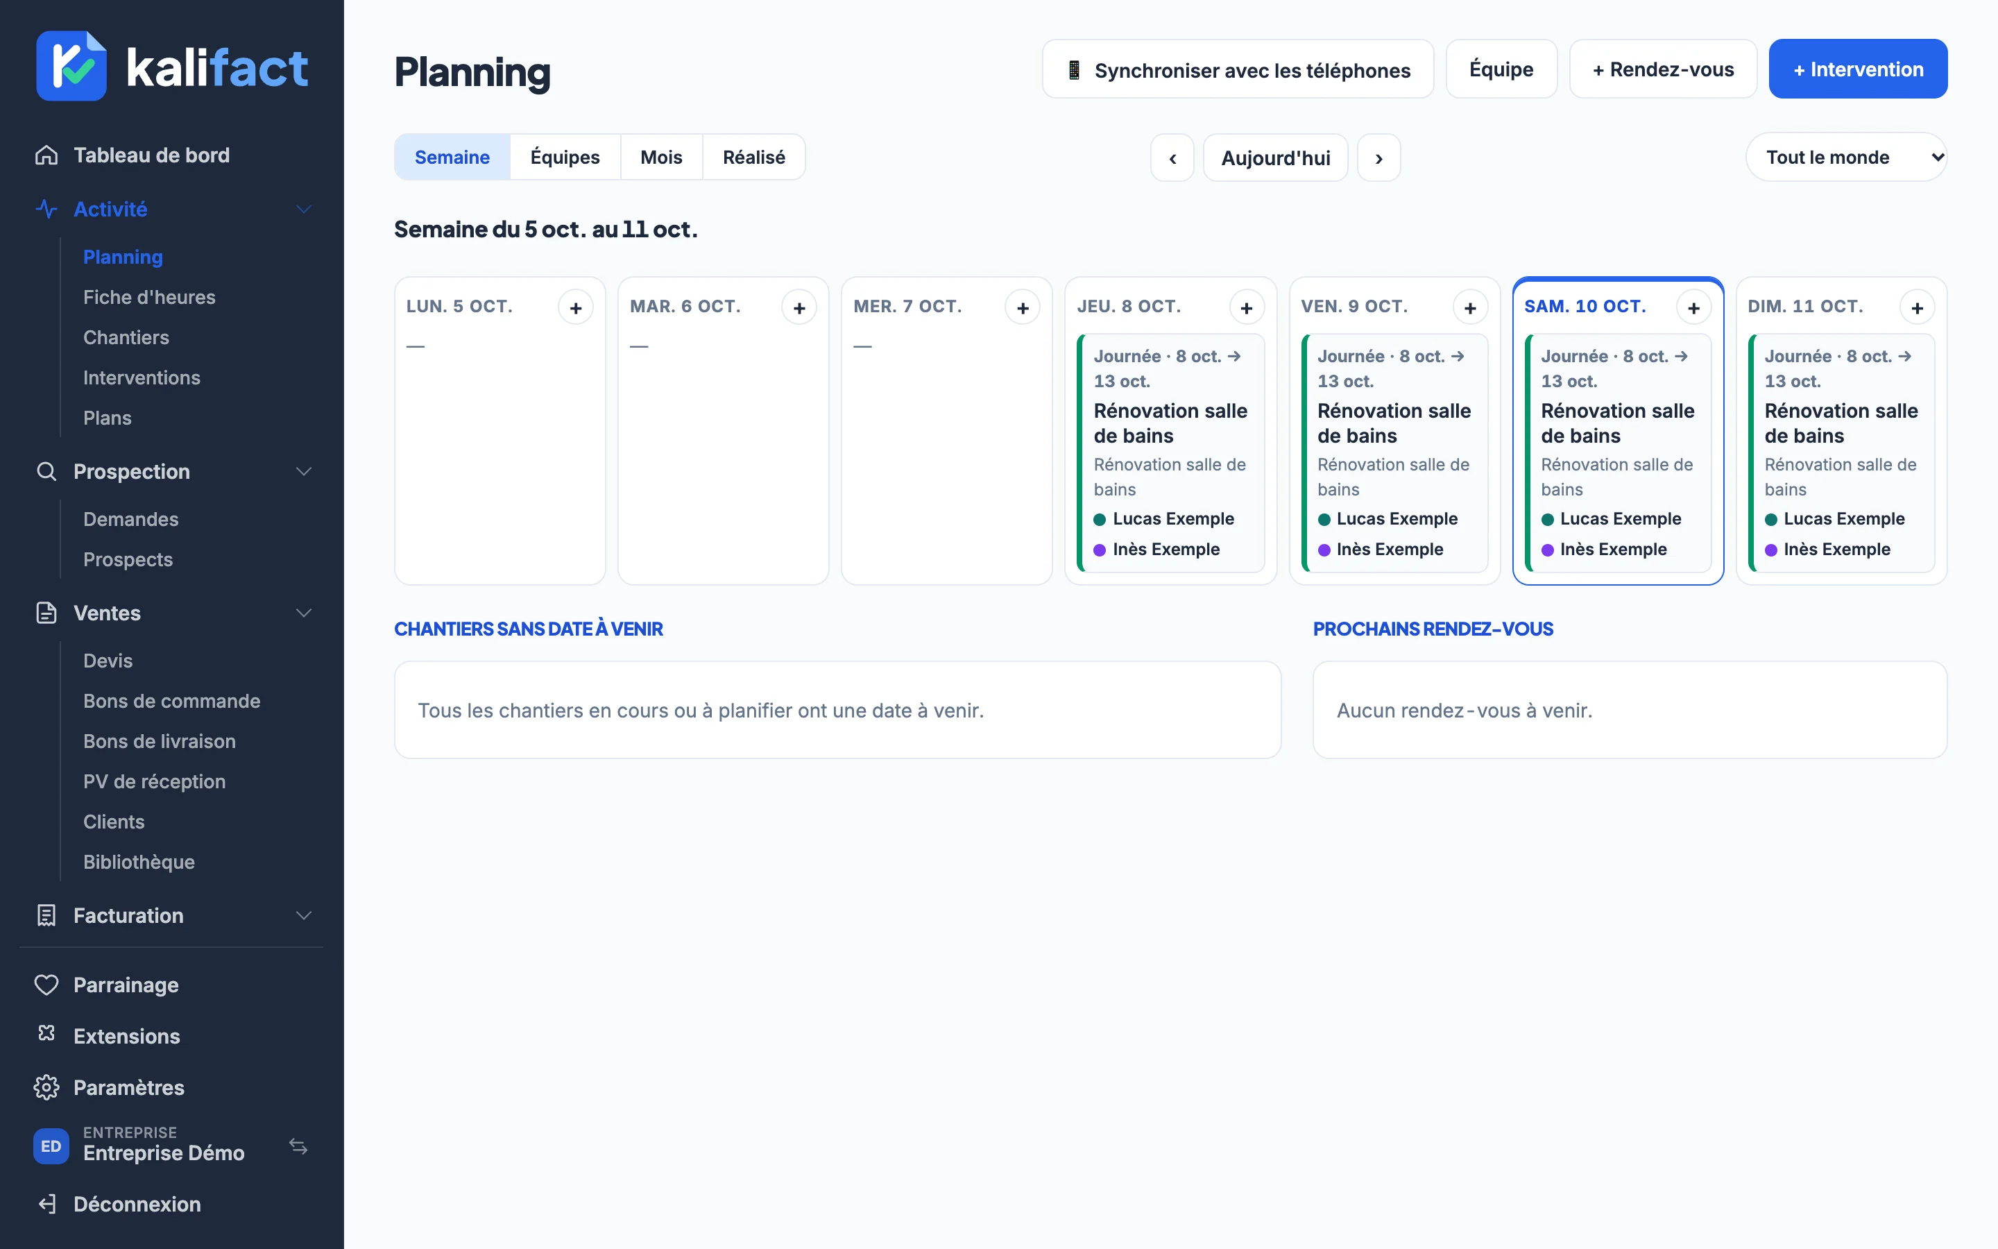1998x1249 pixels.
Task: Click Entreprise Démo company name
Action: click(x=164, y=1153)
